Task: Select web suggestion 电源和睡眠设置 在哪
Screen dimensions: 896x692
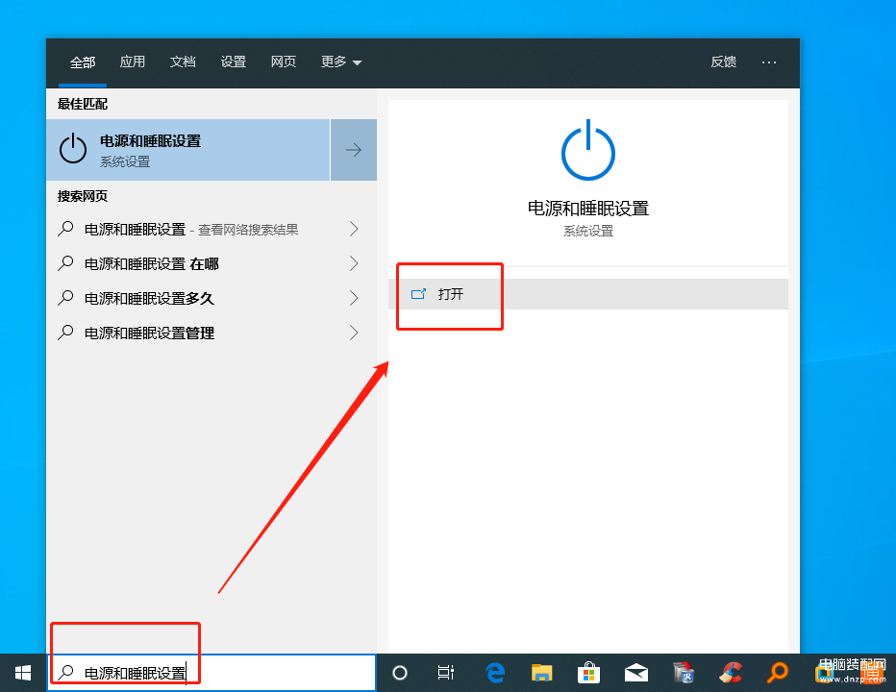Action: [212, 263]
